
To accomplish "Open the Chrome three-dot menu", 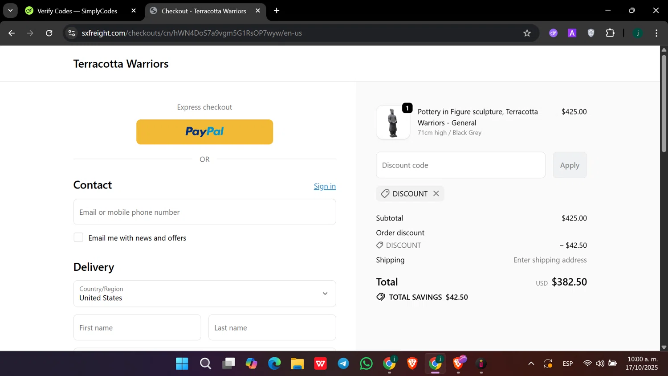I will 656,33.
